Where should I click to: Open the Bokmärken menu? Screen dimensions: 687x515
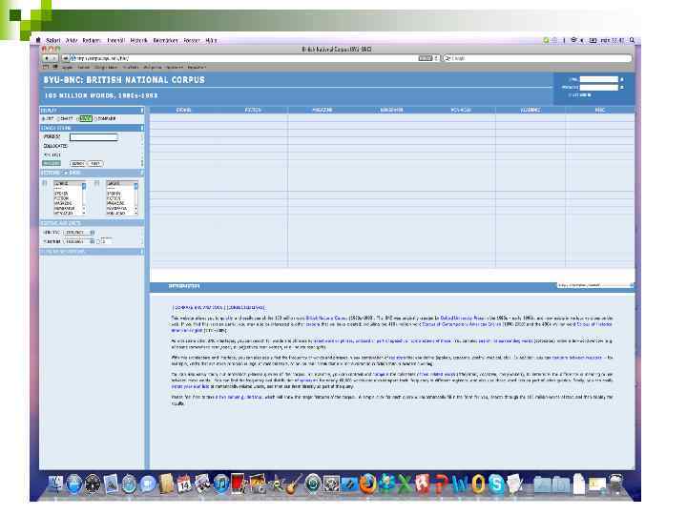[165, 40]
